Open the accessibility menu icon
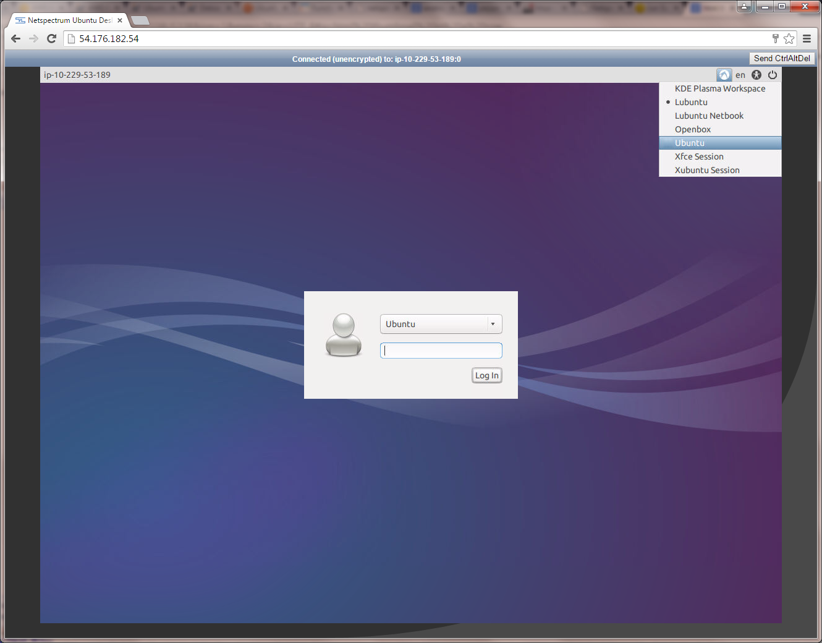Screen dimensions: 822x643 756,75
